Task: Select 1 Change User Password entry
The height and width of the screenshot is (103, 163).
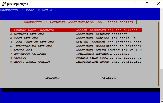Action: tap(76, 30)
